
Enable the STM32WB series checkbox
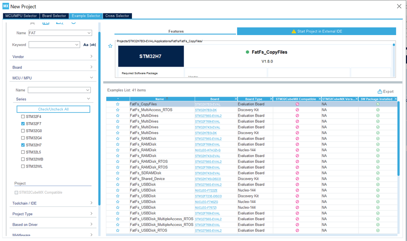tap(23, 159)
